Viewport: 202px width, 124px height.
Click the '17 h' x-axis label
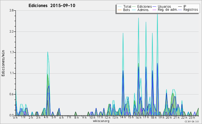coord(146,117)
